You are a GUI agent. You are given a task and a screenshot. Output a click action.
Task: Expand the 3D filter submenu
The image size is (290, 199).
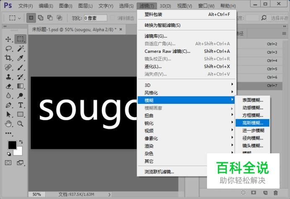pyautogui.click(x=187, y=85)
